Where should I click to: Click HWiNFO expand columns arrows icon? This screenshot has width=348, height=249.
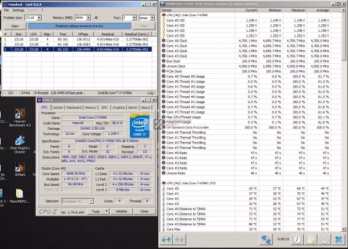click(166, 240)
